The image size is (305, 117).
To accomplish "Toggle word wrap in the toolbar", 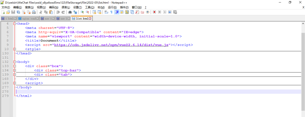I will [x=106, y=12].
